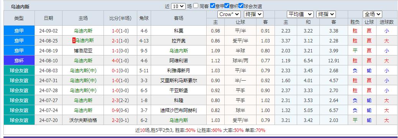Click the 0-9 score against 迪拜沙巴布阿赫利
Image resolution: width=398 pixels, height=138 pixels.
115,110
